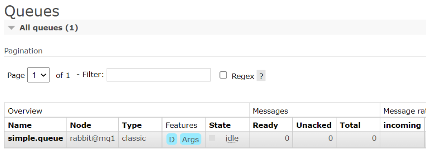Click the grey state indicator square
Viewport: 429px width, 151px height.
pyautogui.click(x=212, y=138)
